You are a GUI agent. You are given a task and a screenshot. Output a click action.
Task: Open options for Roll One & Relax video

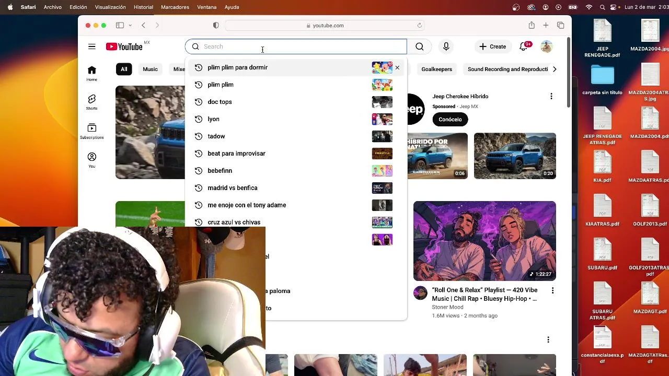552,290
